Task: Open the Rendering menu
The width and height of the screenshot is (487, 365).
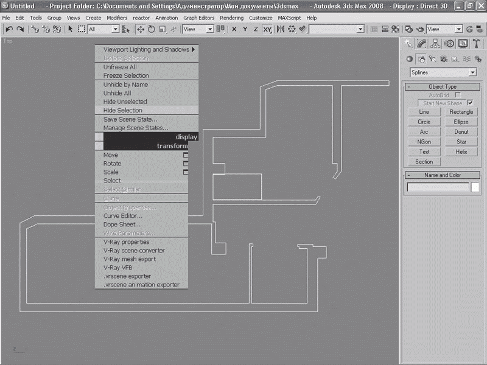Action: coord(231,18)
